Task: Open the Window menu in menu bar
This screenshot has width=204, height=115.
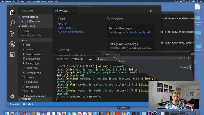Action: click(x=50, y=1)
